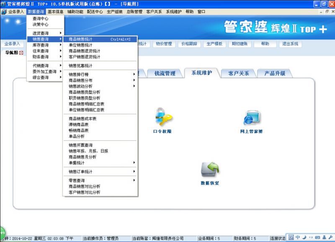Click the green 49 badge at bottom-left corner
This screenshot has width=335, height=242.
[x=3, y=233]
